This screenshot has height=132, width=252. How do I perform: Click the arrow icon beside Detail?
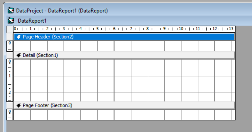19,55
